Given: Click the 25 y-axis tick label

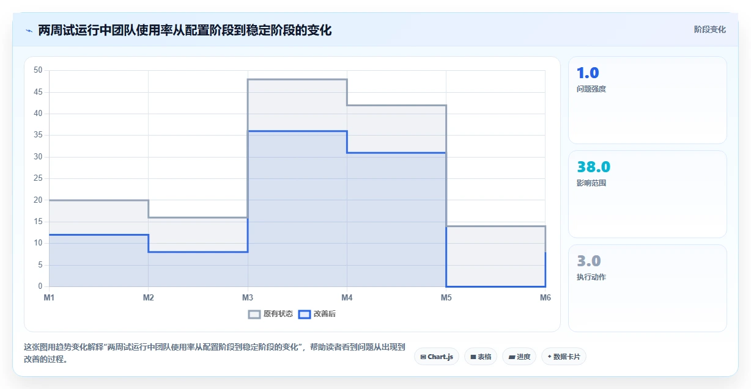Looking at the screenshot, I should click(38, 178).
